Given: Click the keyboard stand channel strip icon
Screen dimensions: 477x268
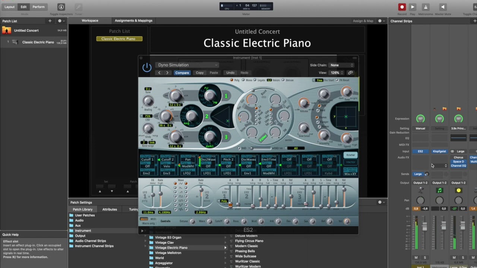Looking at the screenshot, I should click(x=420, y=191).
